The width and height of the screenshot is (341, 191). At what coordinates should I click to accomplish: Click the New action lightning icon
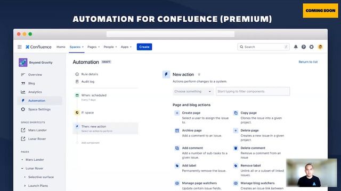(x=166, y=74)
